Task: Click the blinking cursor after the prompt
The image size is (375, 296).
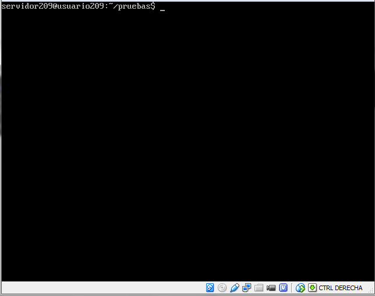Action: pos(162,8)
